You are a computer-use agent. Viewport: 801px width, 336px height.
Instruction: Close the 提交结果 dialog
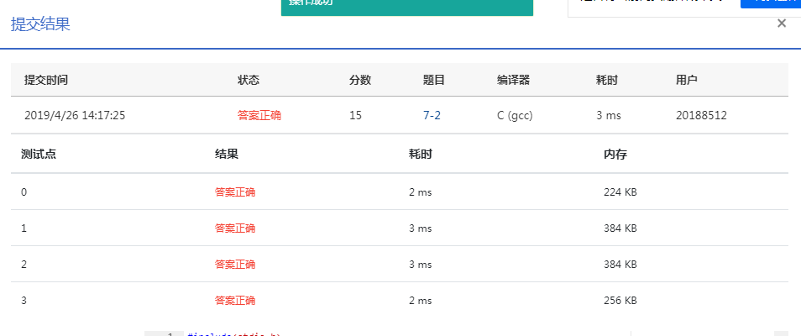[x=781, y=24]
